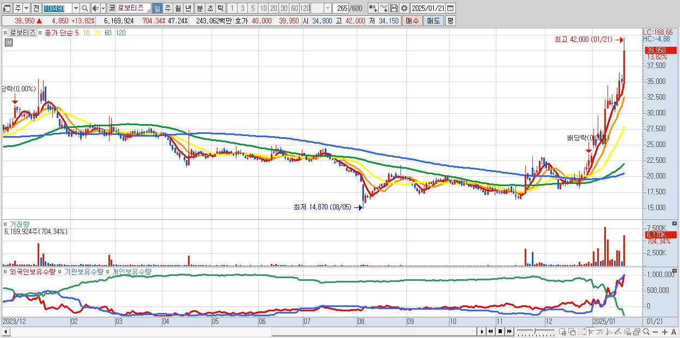Click the 매도 sell button
Viewport: 680px width, 338px height.
pyautogui.click(x=433, y=21)
